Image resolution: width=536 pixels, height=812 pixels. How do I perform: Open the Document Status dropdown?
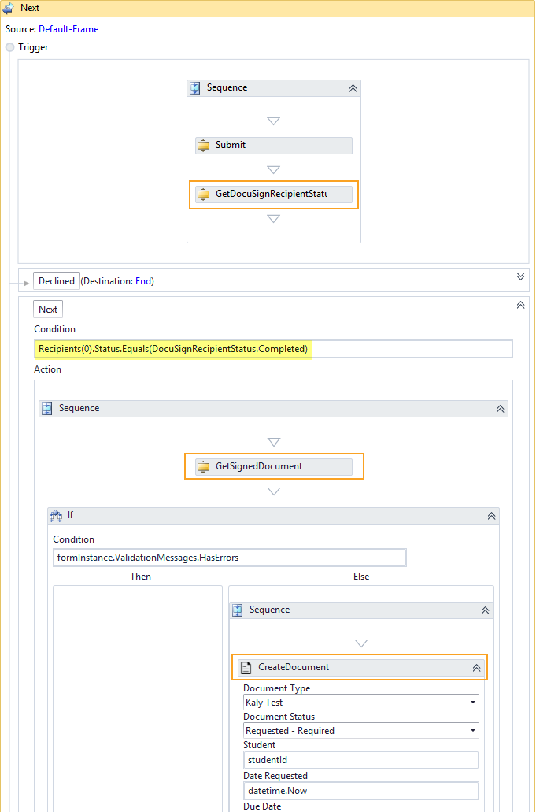(x=472, y=731)
